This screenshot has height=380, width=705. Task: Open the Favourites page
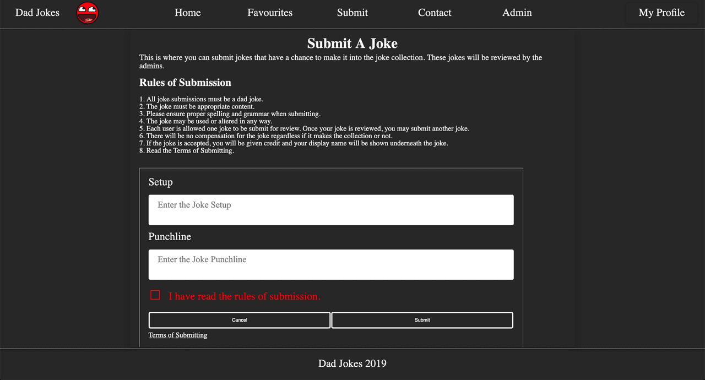270,13
